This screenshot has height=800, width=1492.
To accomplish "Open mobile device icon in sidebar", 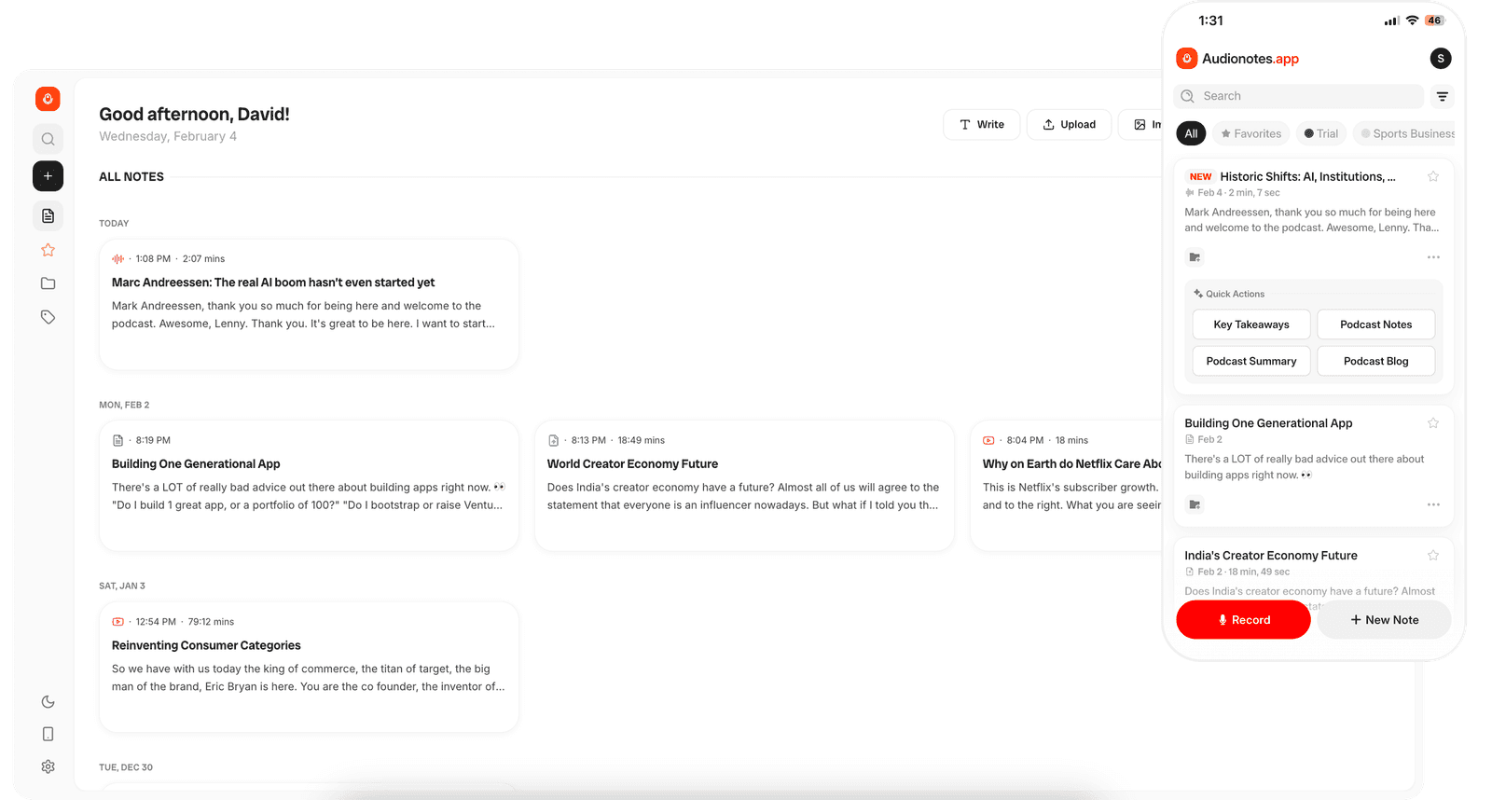I will (x=48, y=734).
